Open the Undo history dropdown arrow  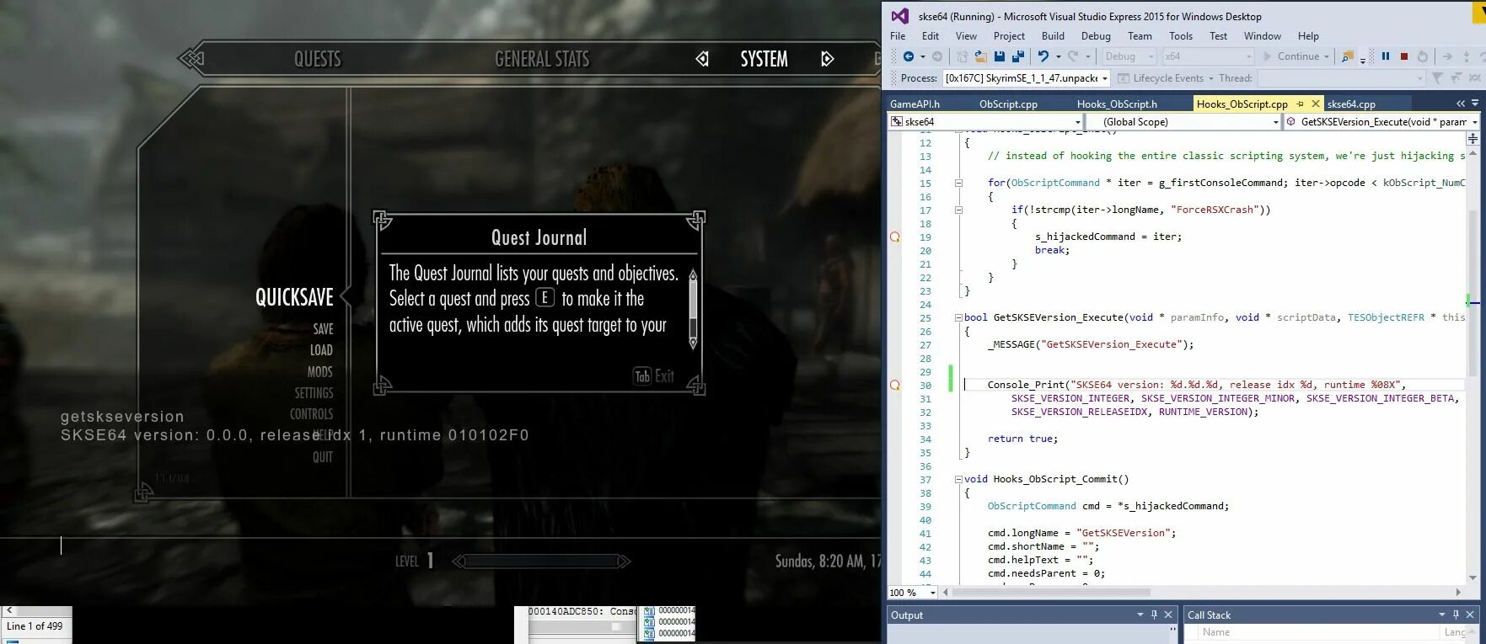[x=1058, y=56]
